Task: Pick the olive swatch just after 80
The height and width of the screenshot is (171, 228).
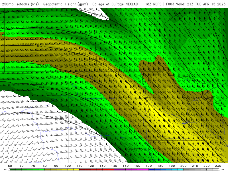Action: [x=47, y=170]
